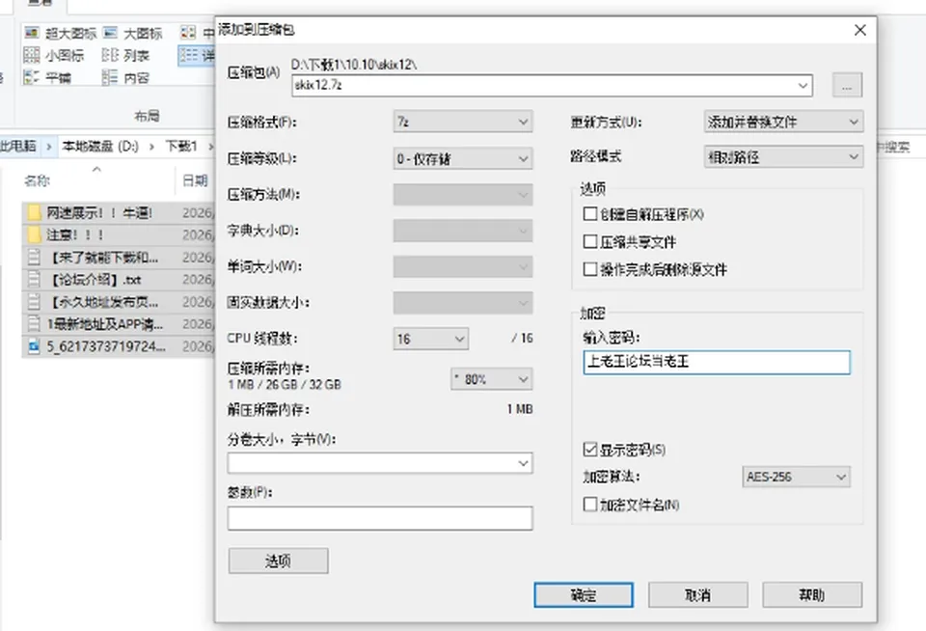Open the 80% memory usage dropdown
Viewport: 926px width, 631px height.
tap(491, 379)
